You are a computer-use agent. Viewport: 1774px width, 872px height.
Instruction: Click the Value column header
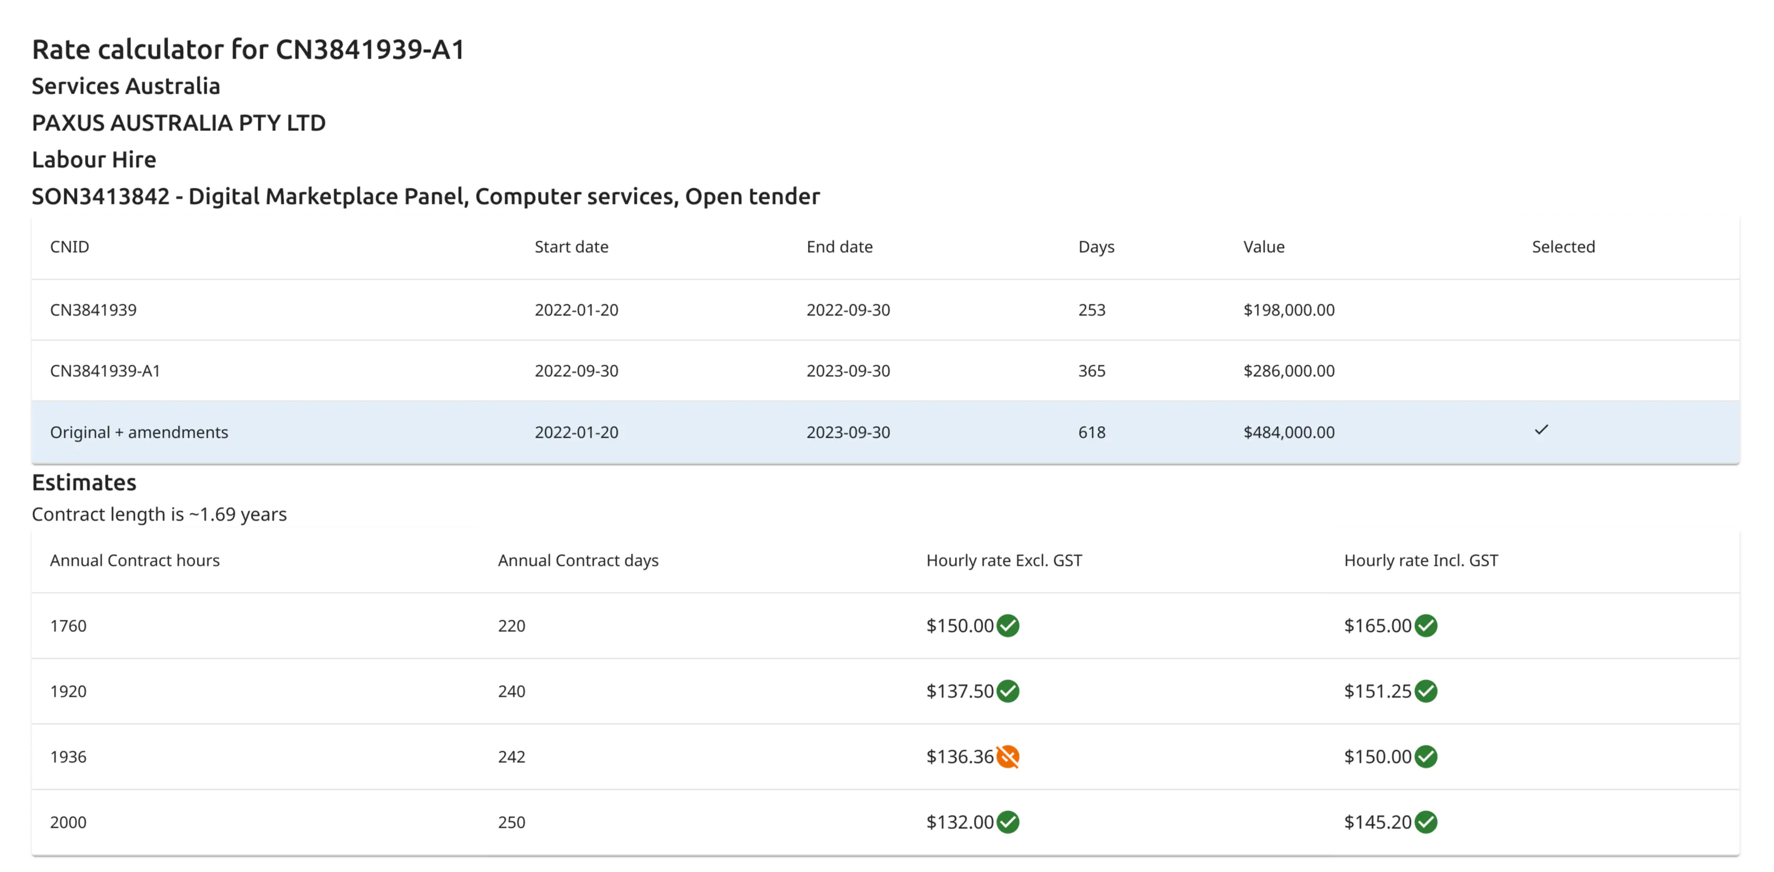tap(1263, 246)
